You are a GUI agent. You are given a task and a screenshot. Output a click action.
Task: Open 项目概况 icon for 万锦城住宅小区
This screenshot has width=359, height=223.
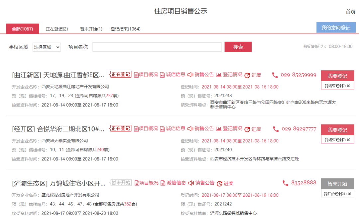pos(137,183)
